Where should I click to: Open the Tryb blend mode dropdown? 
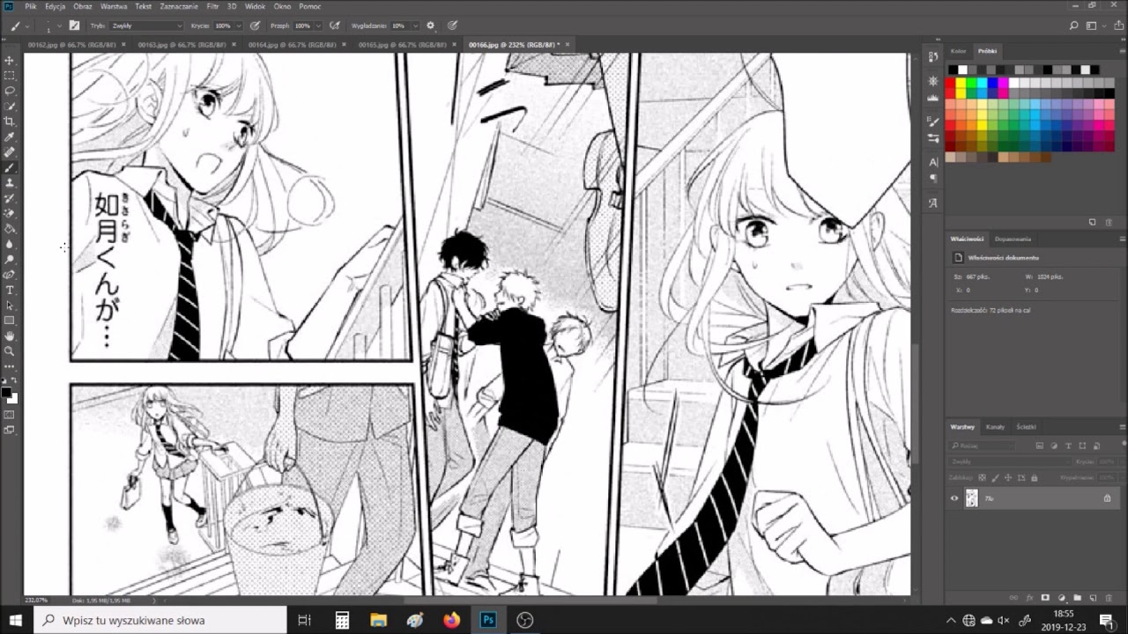pyautogui.click(x=147, y=26)
